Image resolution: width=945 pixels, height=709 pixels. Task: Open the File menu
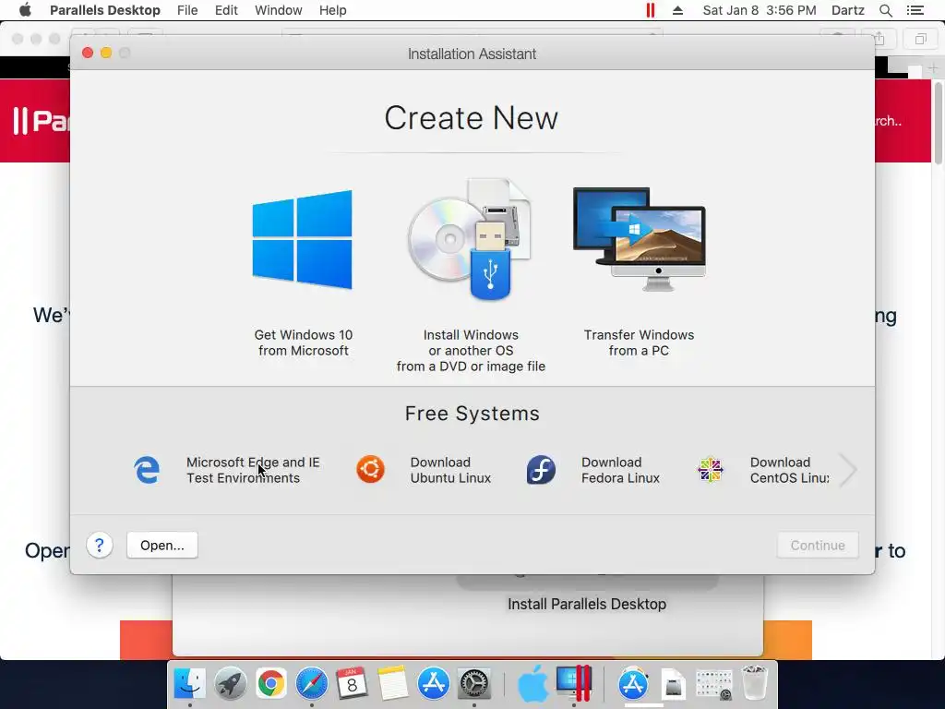pos(187,10)
